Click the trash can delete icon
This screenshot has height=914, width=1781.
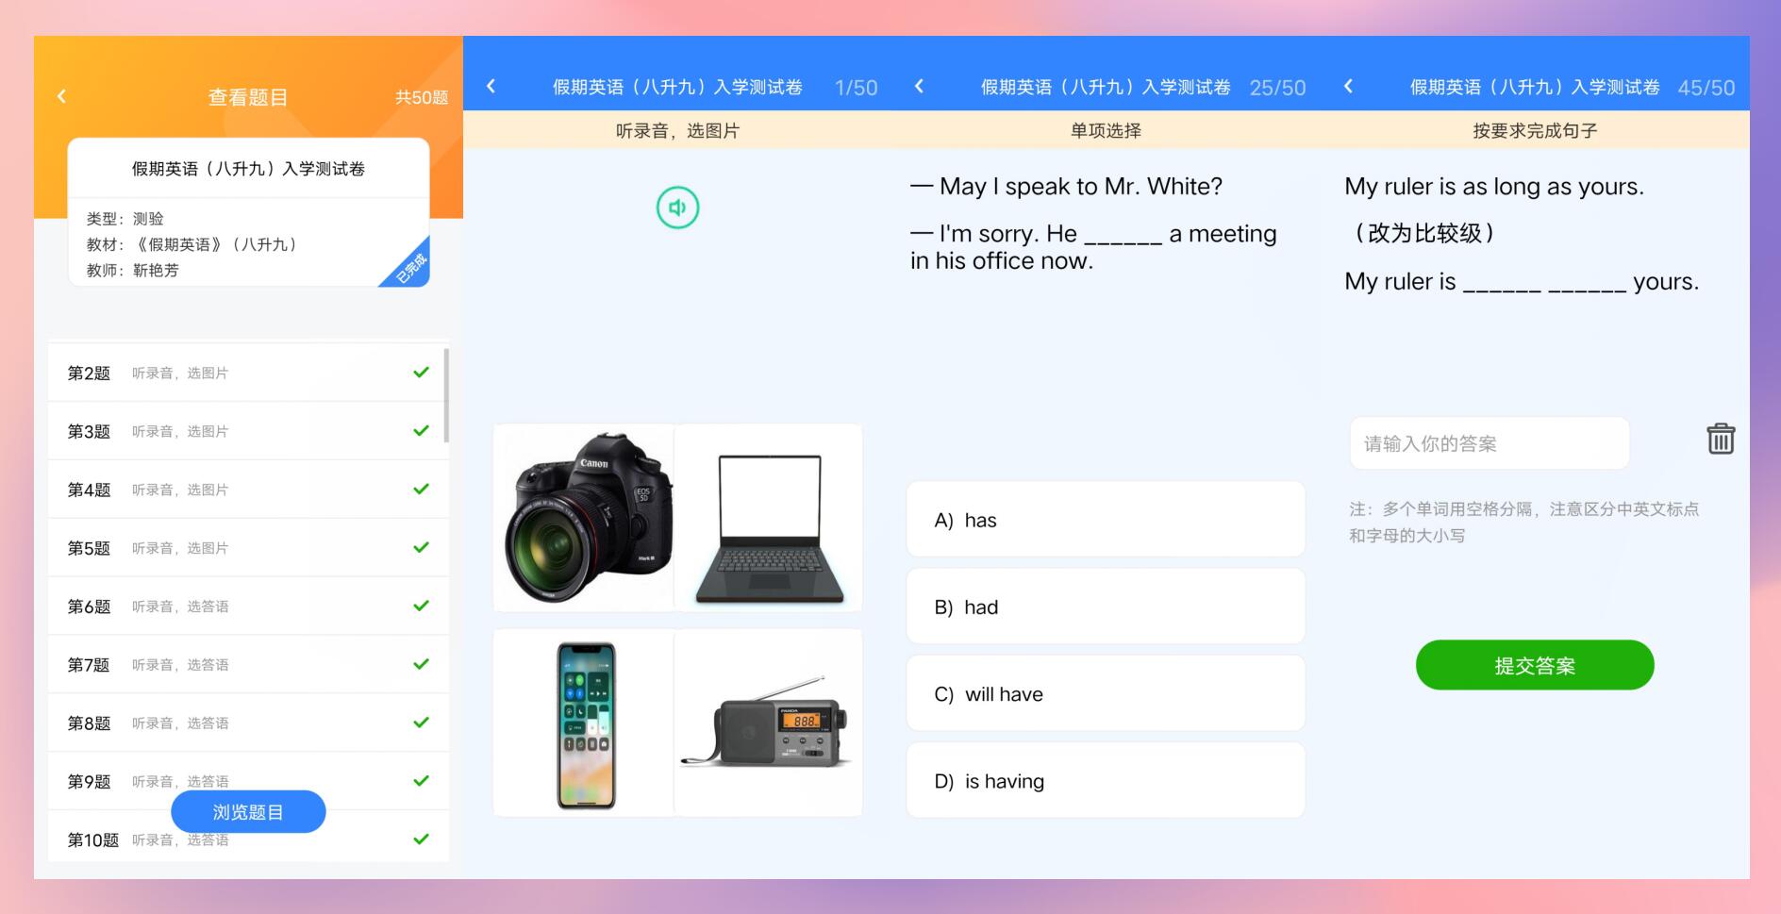coord(1721,439)
